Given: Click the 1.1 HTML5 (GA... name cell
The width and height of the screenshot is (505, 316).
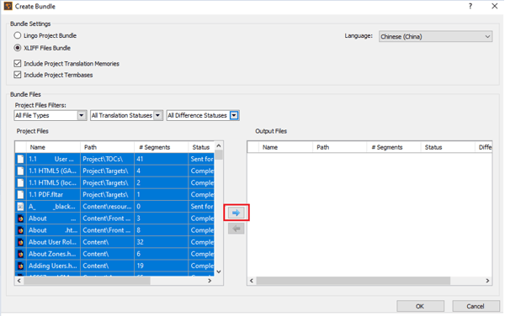Looking at the screenshot, I should point(53,171).
